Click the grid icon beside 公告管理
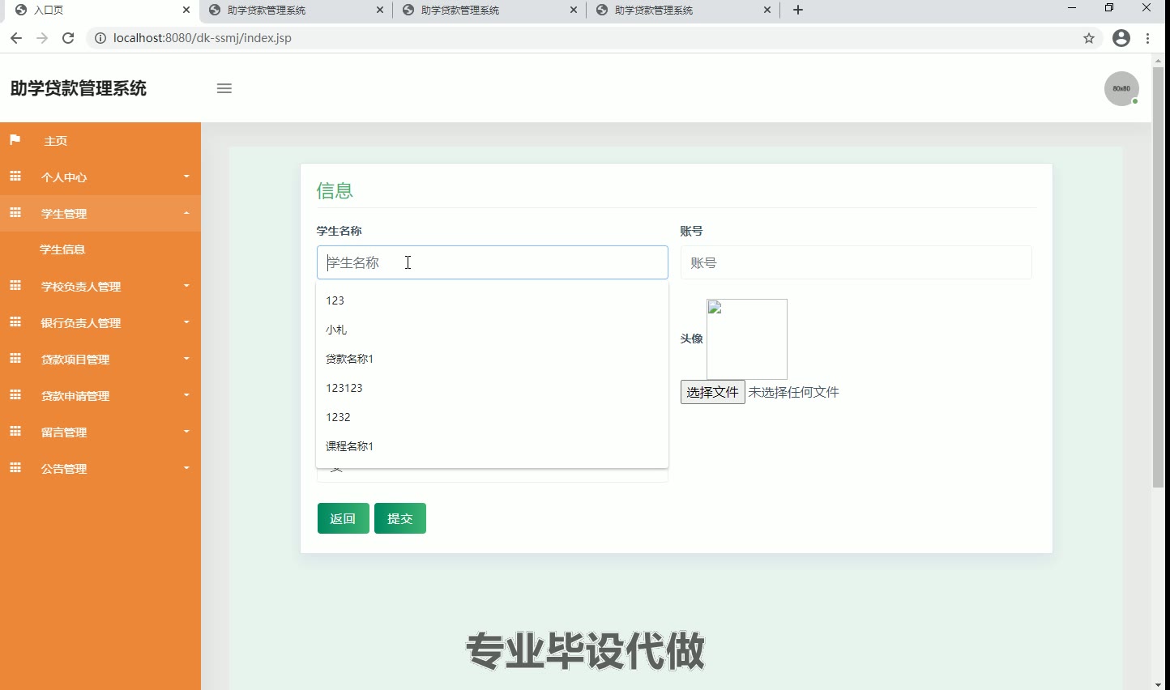 click(x=15, y=468)
